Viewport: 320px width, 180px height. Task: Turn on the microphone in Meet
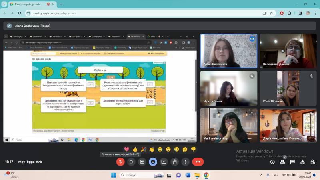tap(120, 162)
